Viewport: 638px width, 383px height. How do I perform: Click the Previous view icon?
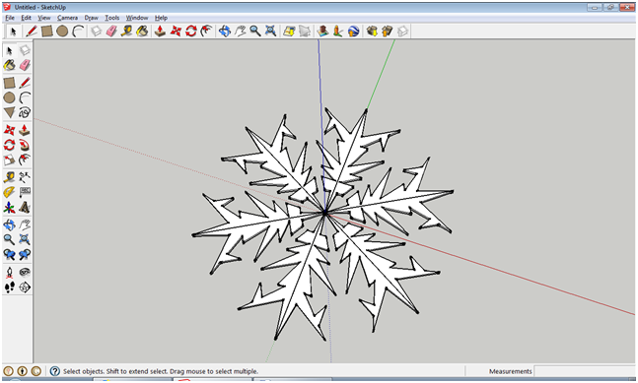pos(9,255)
